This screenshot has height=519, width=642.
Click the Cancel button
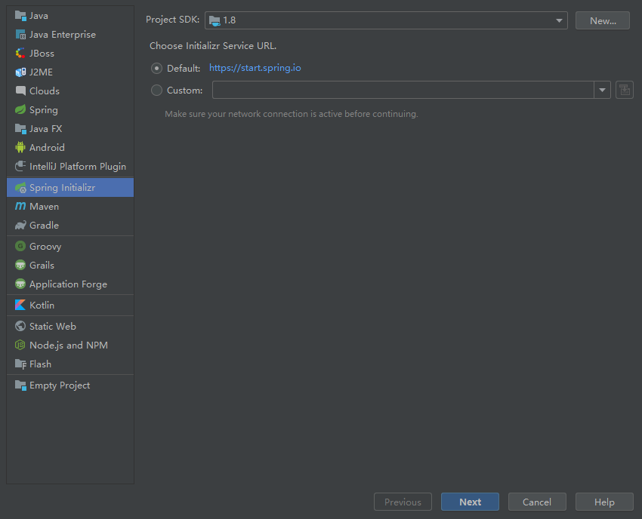click(537, 502)
